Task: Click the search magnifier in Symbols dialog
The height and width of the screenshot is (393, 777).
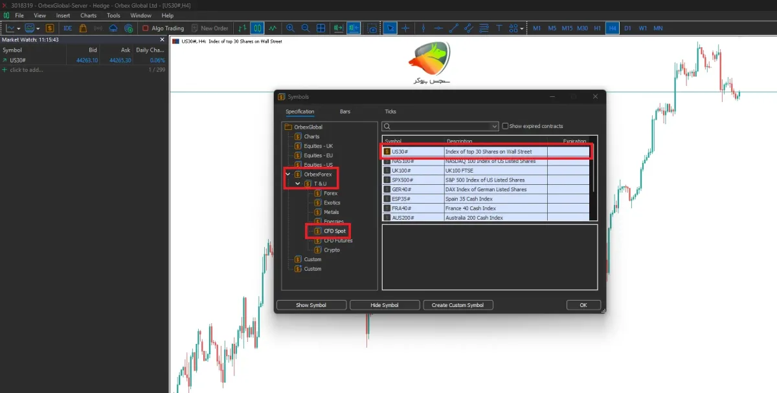Action: [388, 127]
